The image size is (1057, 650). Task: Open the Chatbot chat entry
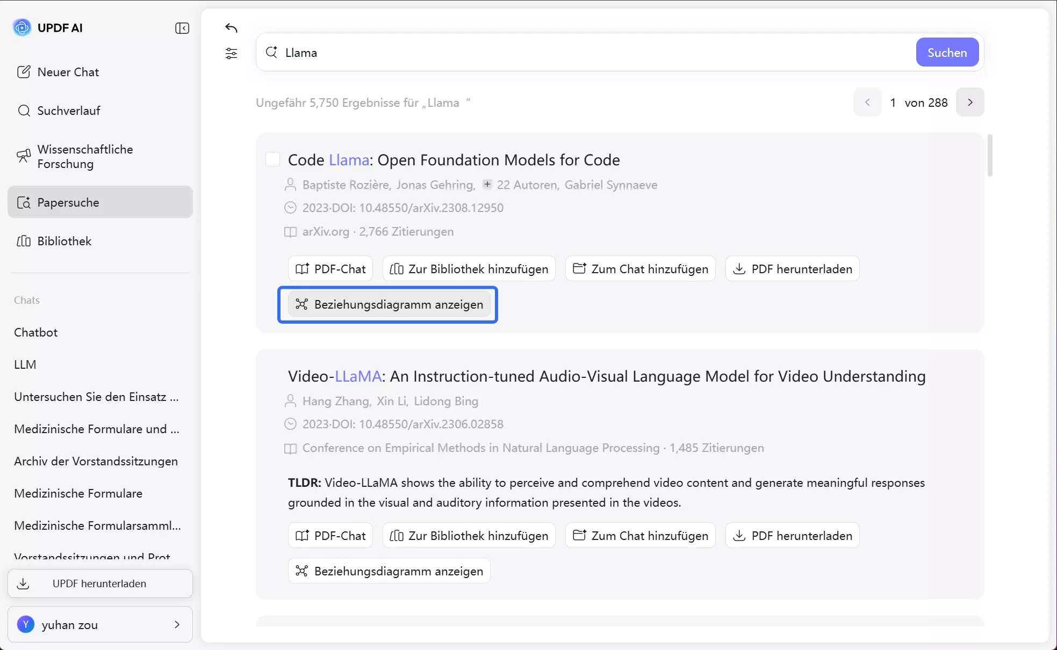(35, 332)
